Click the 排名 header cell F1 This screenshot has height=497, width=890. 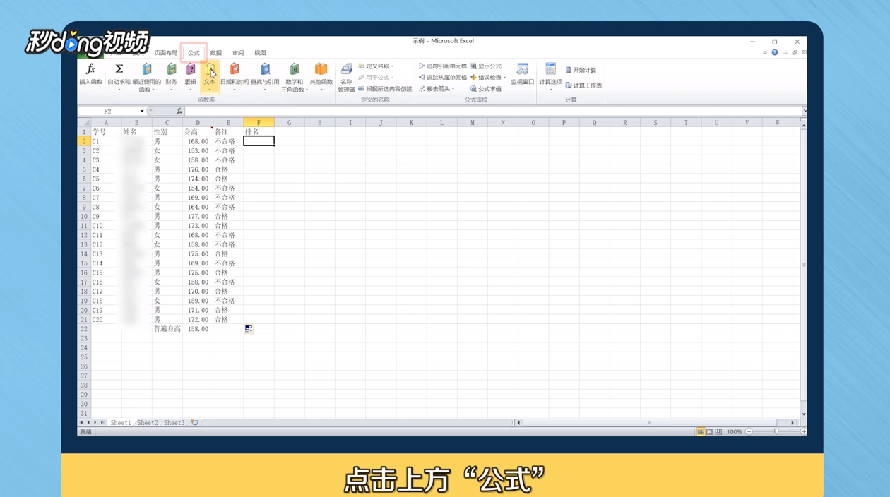(x=259, y=132)
